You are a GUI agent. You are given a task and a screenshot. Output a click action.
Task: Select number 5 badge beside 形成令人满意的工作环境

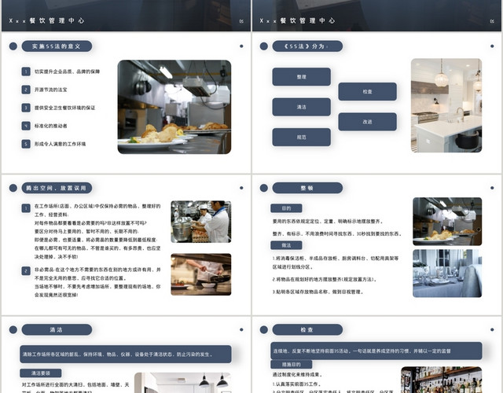pos(26,144)
